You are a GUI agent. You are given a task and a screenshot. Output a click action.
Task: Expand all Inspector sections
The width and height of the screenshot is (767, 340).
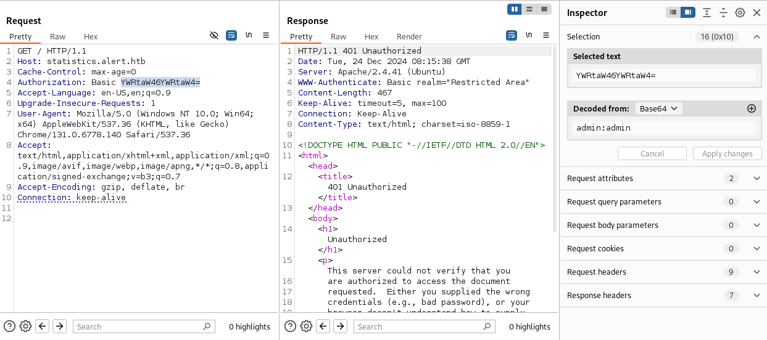coord(707,13)
